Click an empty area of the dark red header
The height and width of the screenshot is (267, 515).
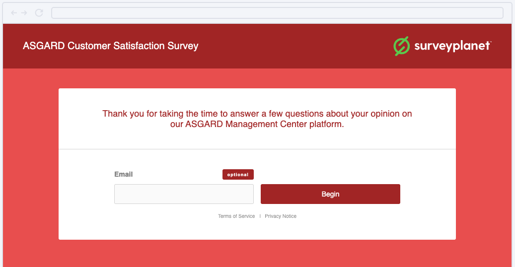[298, 46]
